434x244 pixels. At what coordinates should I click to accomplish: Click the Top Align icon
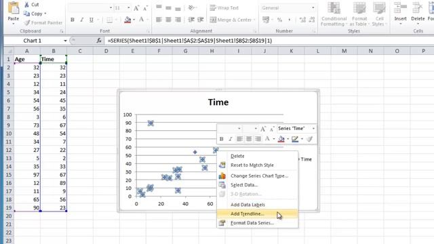click(159, 7)
